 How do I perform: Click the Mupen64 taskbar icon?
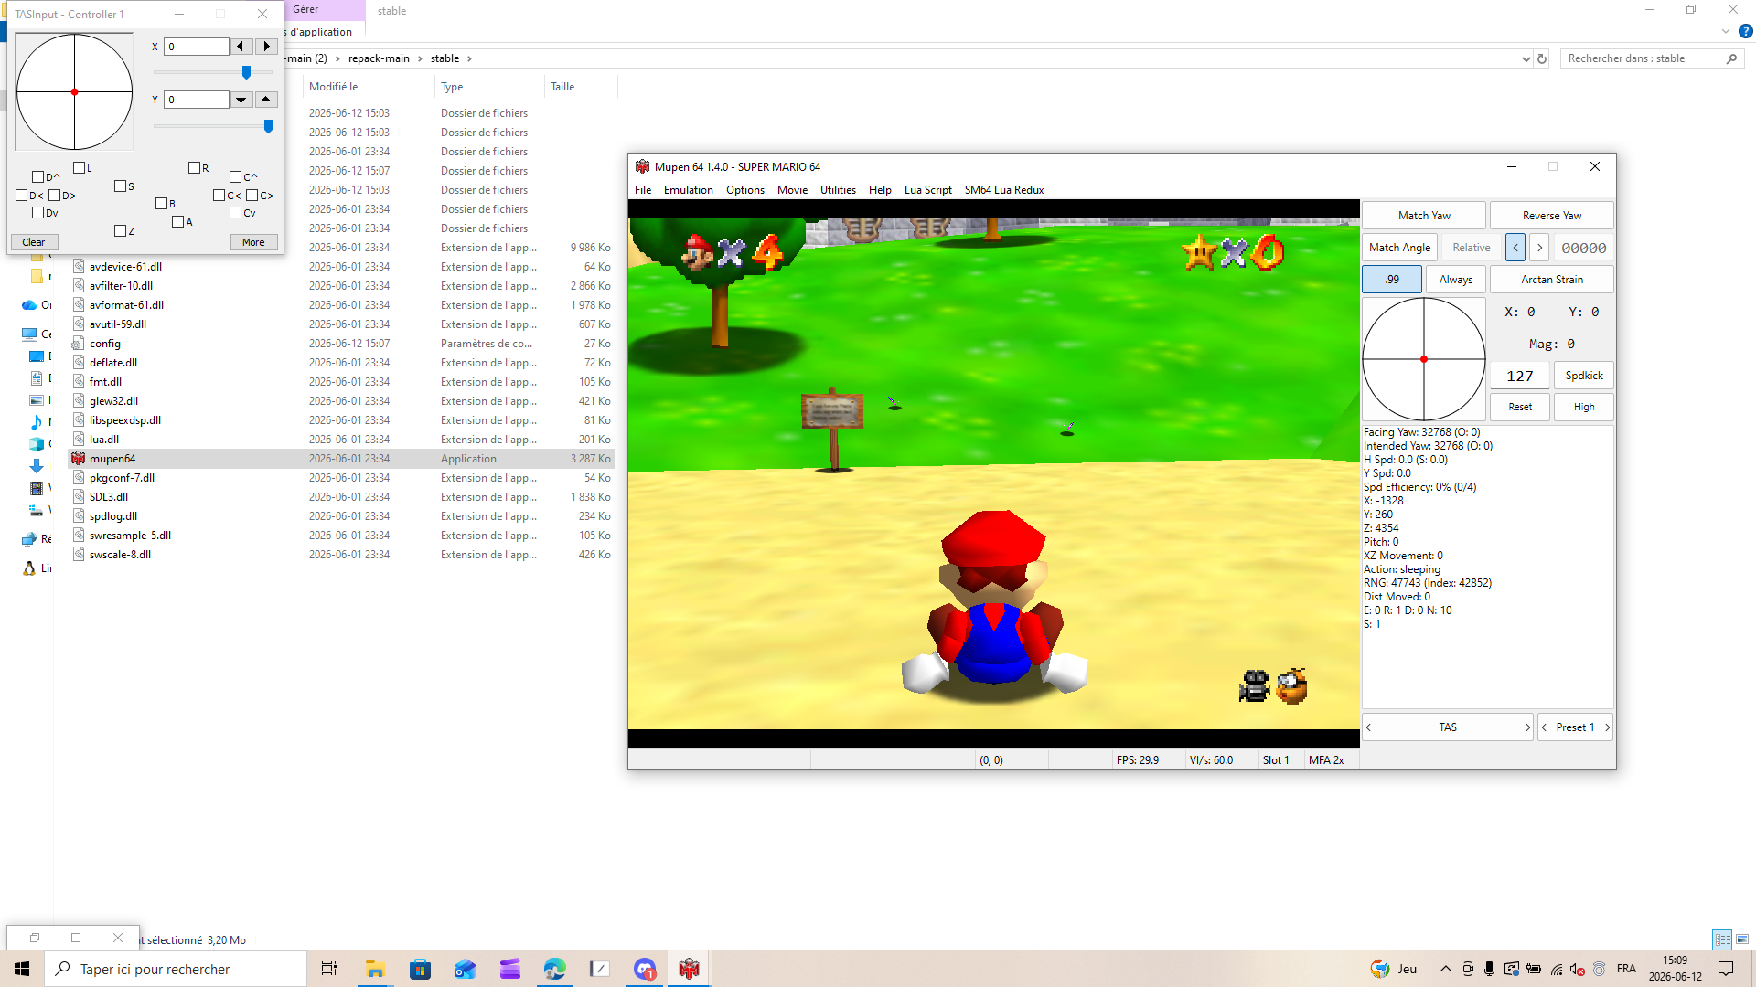(690, 969)
